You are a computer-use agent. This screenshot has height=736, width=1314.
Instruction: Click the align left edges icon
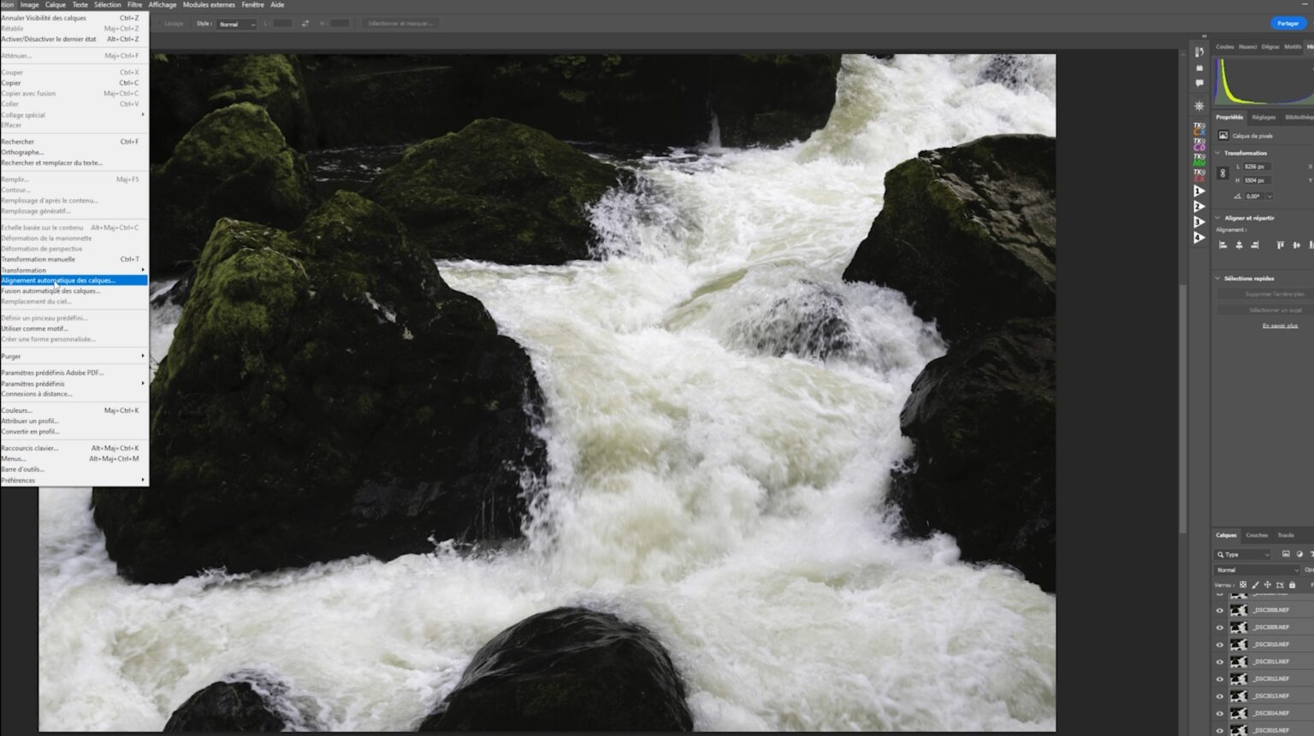tap(1223, 245)
